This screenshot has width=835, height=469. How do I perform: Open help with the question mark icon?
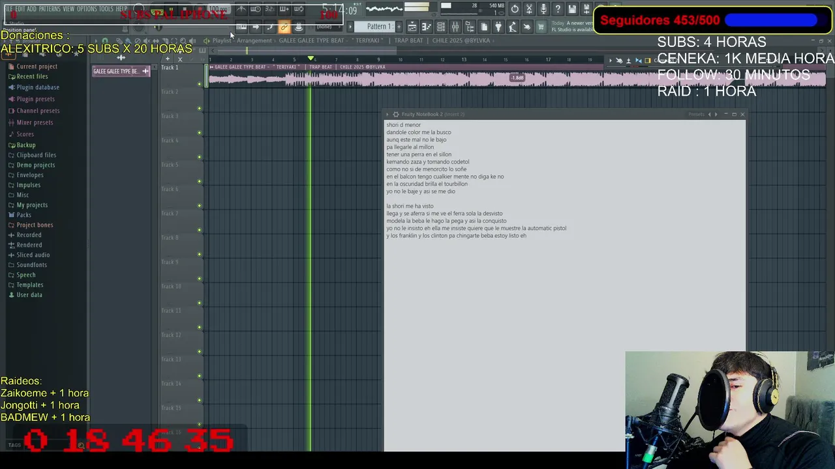click(x=558, y=9)
